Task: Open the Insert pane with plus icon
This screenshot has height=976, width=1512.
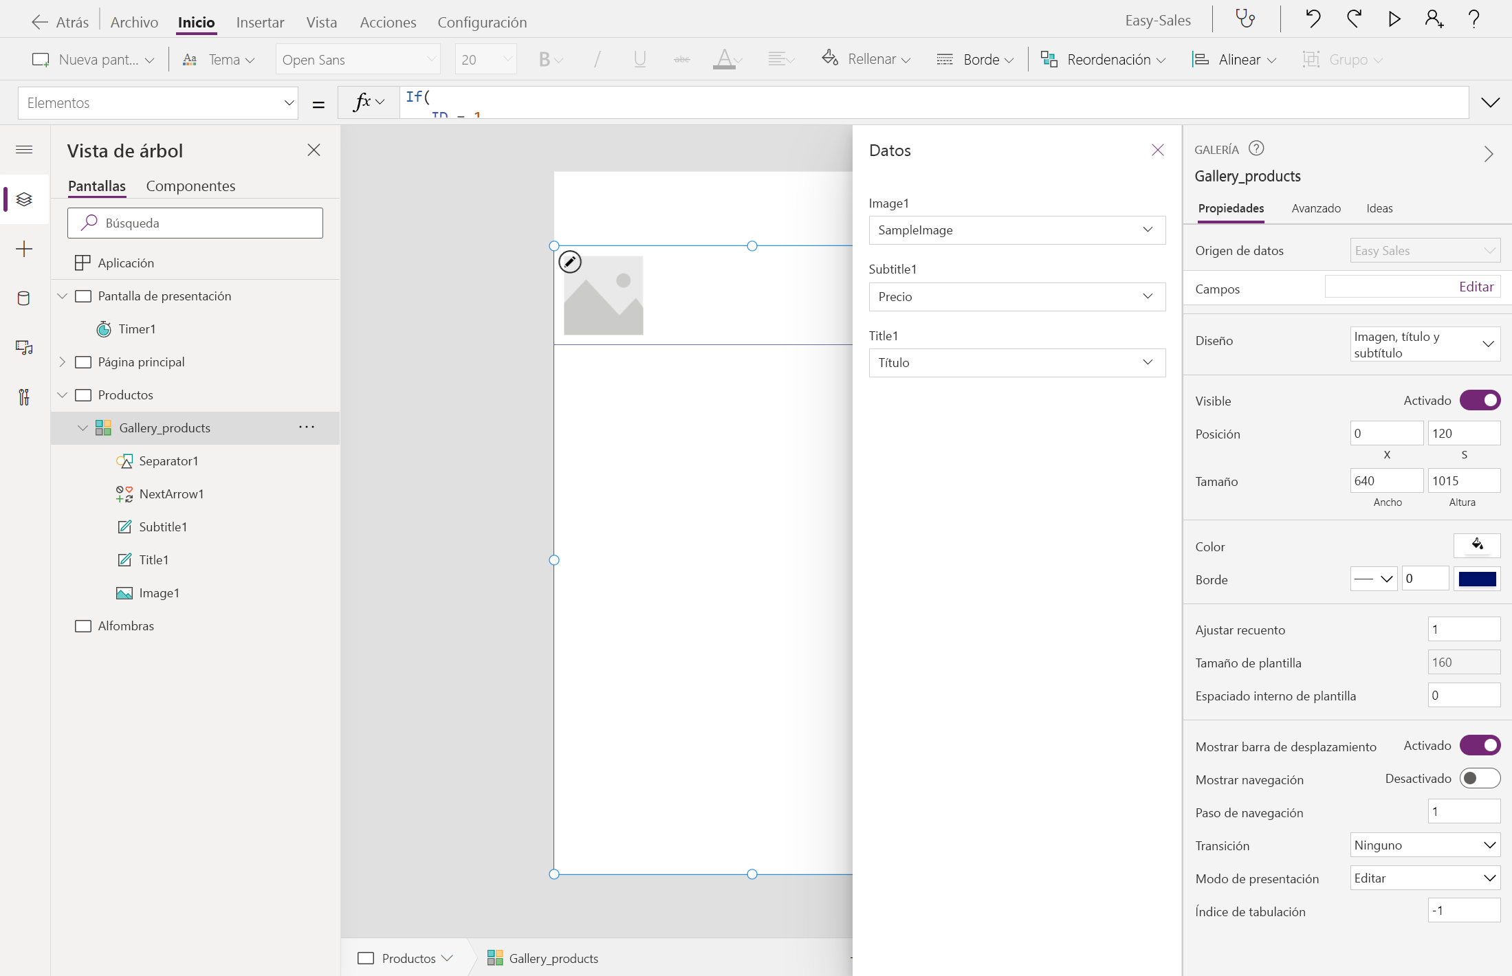Action: [24, 249]
